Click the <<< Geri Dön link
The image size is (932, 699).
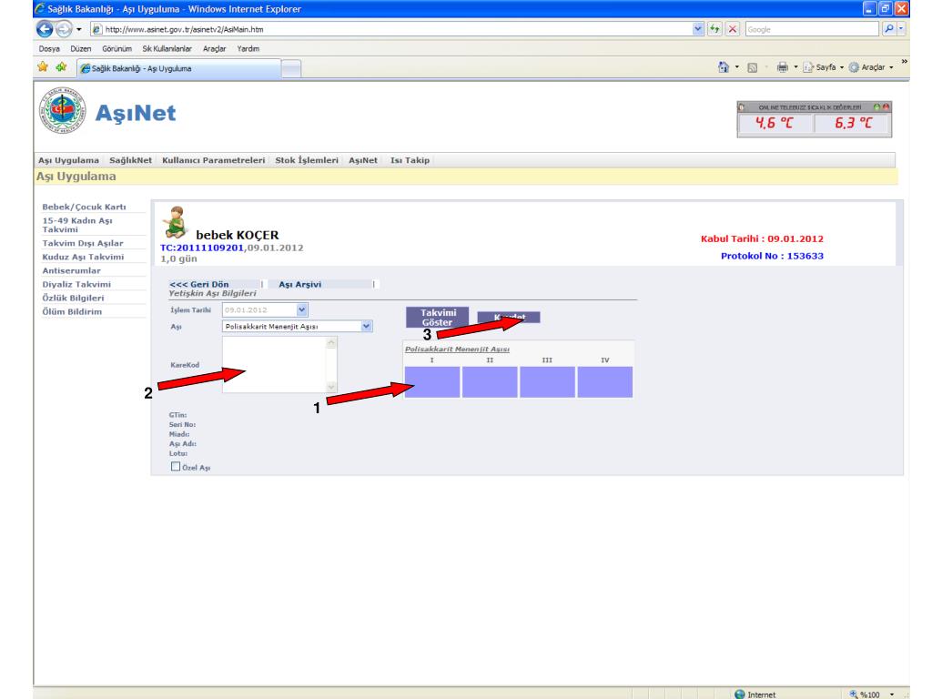click(x=199, y=284)
